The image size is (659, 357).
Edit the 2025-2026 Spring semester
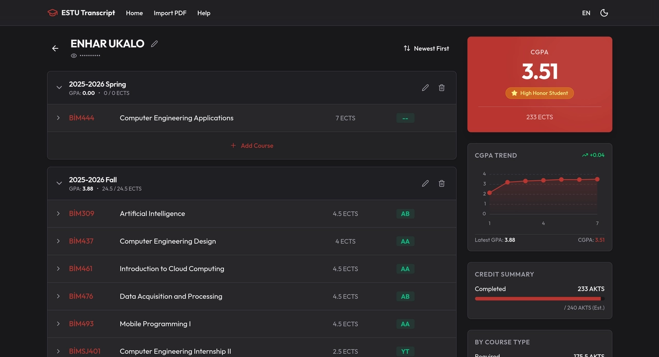coord(425,88)
